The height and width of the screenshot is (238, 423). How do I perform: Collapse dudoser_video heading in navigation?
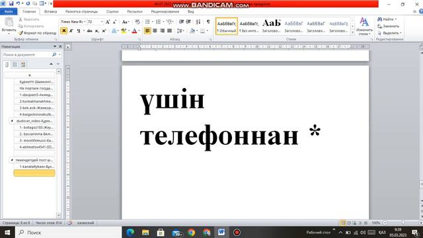click(x=12, y=121)
